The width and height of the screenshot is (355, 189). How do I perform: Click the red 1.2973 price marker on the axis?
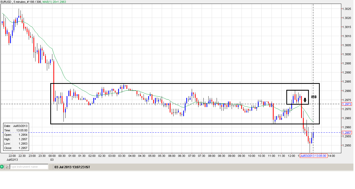point(347,104)
